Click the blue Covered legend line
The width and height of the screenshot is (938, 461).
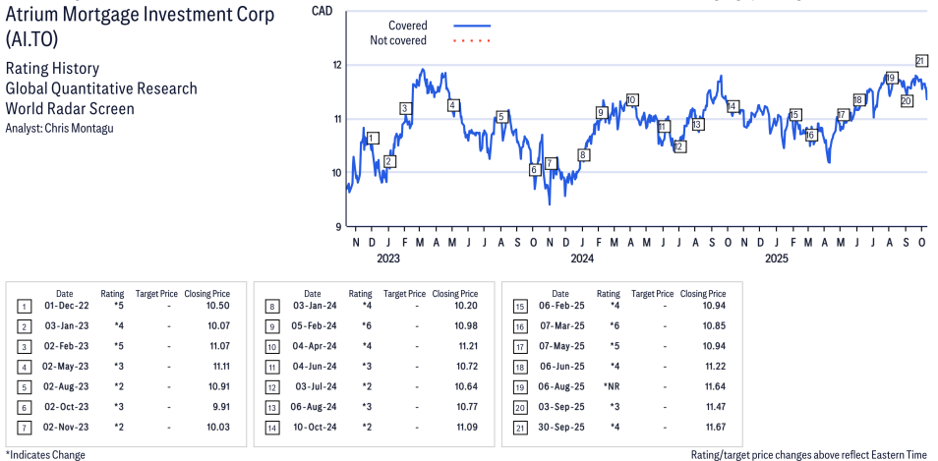[x=472, y=26]
